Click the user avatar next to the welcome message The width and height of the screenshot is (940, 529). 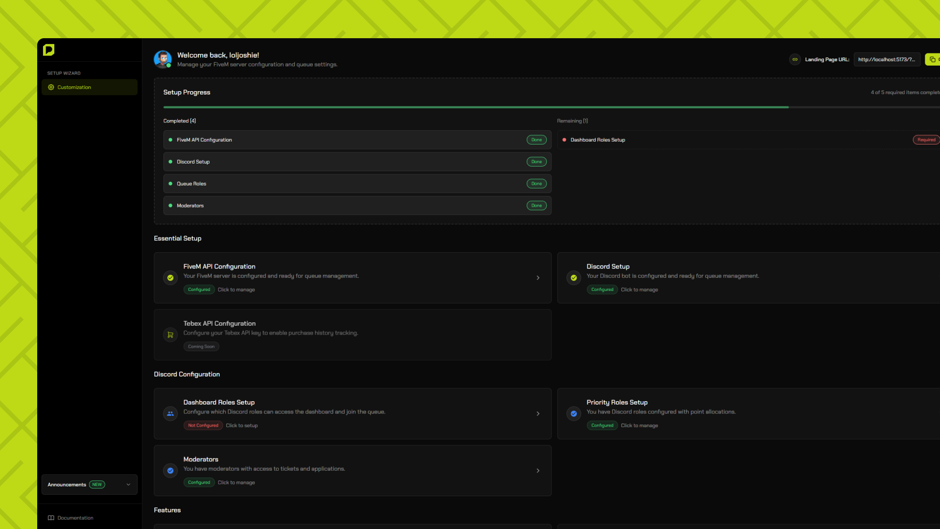tap(163, 59)
